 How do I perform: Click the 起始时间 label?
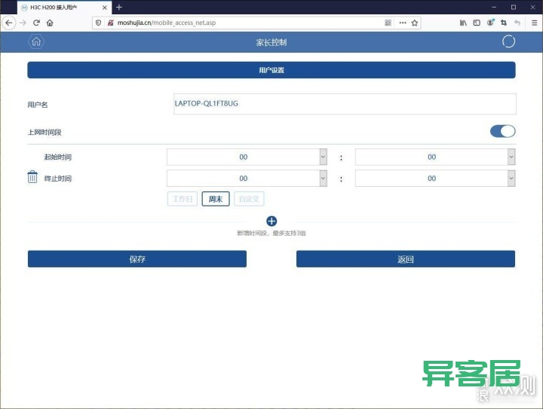click(58, 157)
